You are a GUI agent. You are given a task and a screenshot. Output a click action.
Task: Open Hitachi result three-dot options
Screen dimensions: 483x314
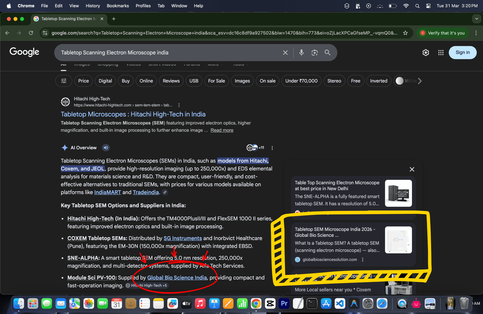(x=179, y=105)
